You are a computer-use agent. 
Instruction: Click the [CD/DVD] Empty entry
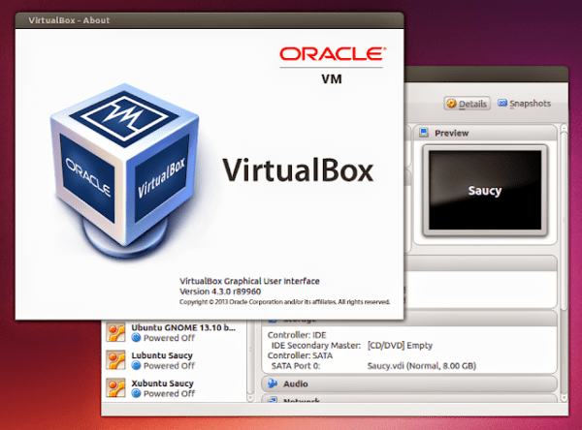click(400, 346)
